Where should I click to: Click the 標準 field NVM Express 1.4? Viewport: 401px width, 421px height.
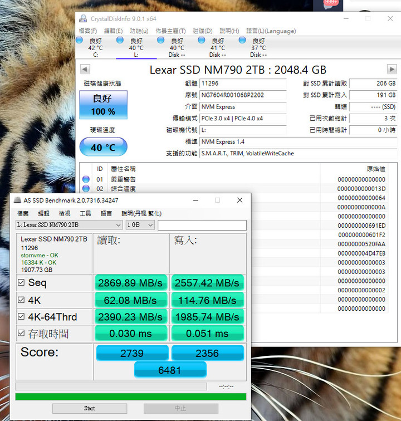[298, 142]
